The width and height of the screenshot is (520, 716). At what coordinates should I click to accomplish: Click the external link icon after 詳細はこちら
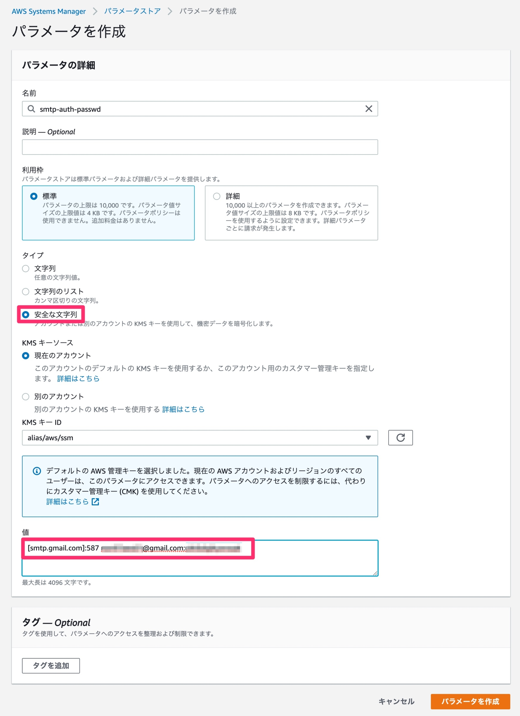point(95,501)
